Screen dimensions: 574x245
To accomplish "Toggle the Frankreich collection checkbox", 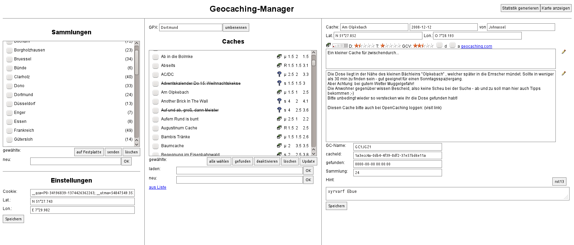I will click(10, 130).
